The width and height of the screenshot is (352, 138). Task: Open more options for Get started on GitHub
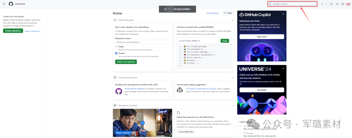[233, 106]
